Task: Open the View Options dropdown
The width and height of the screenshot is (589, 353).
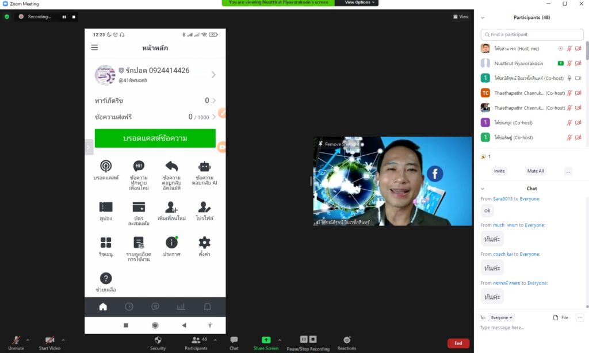Action: point(359,3)
